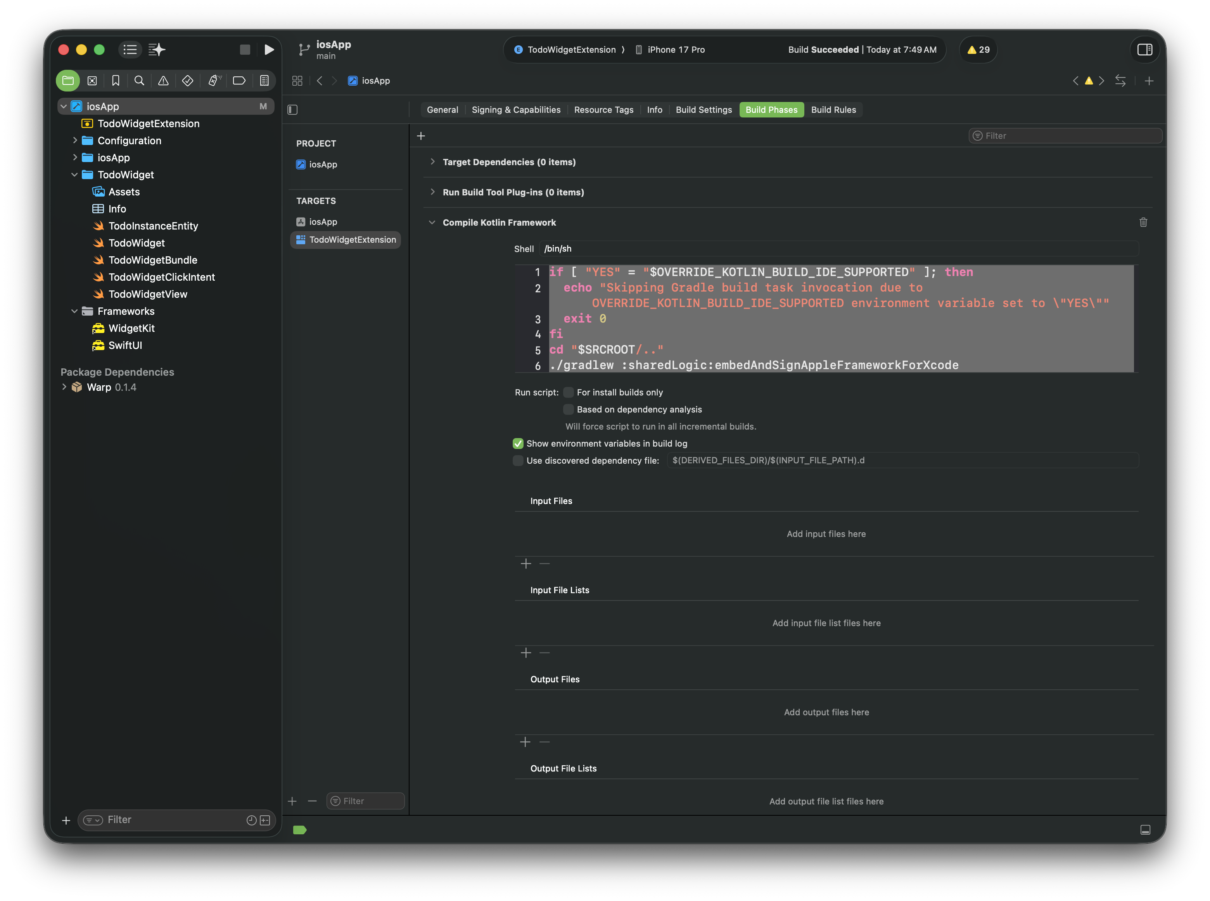Screen dimensions: 1210x901
Task: Go back in editor history
Action: click(x=320, y=81)
